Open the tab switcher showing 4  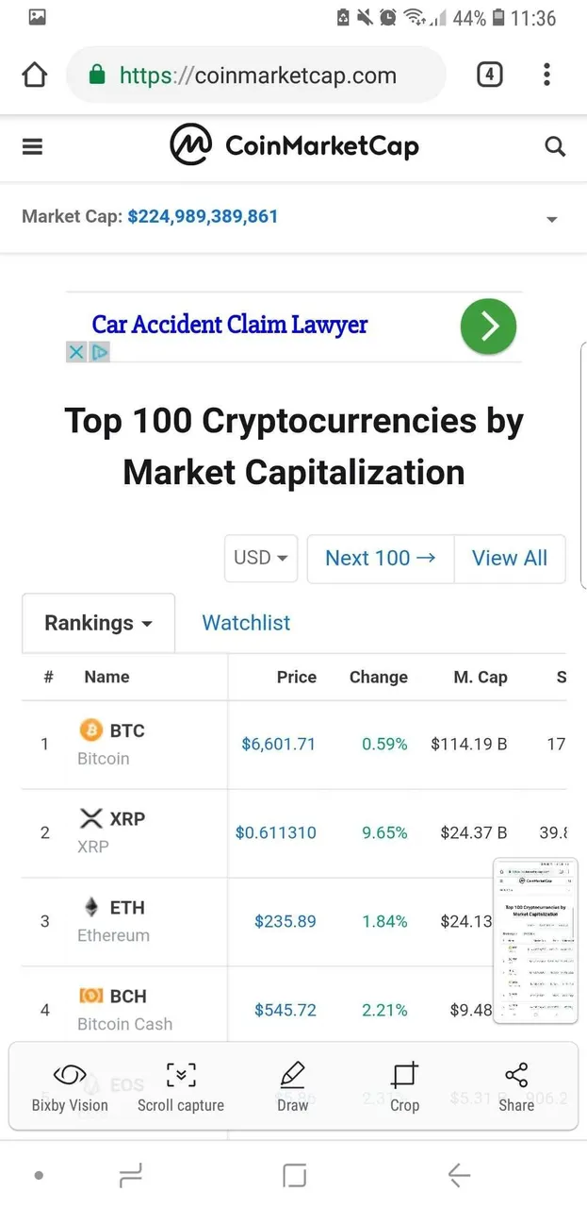[x=489, y=75]
